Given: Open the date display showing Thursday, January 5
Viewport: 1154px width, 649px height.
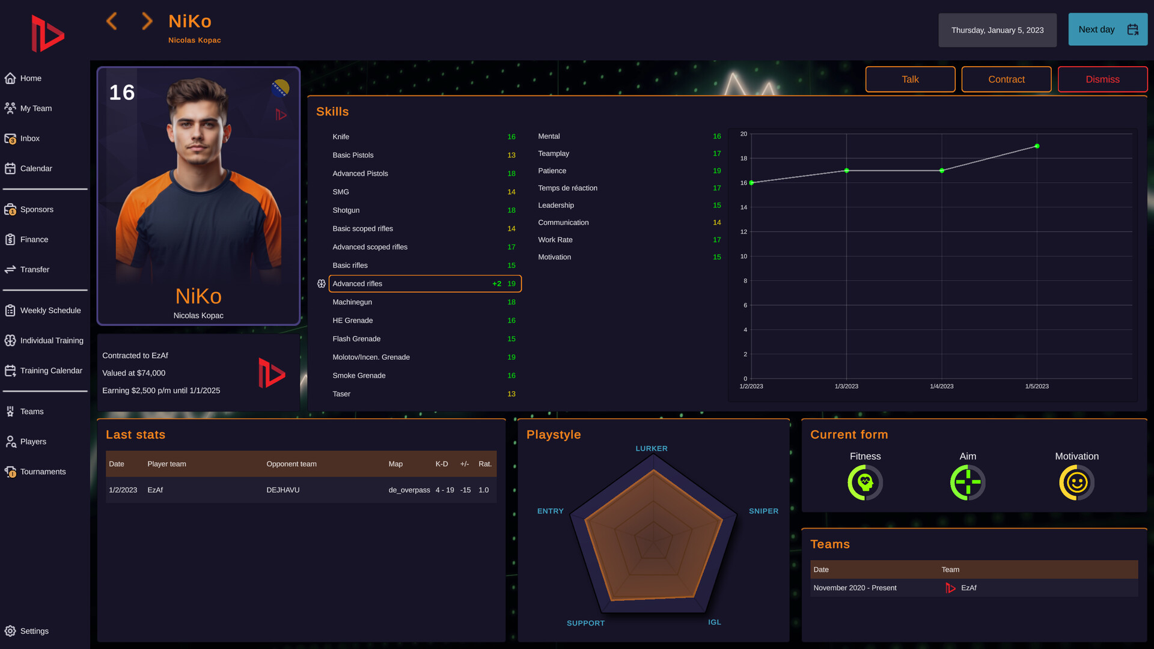Looking at the screenshot, I should coord(997,29).
